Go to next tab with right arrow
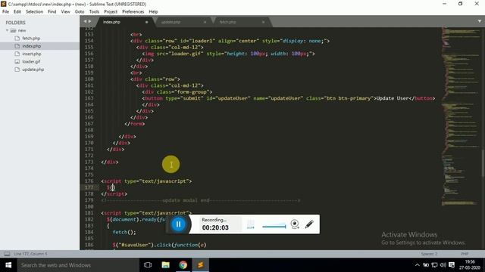 click(89, 21)
